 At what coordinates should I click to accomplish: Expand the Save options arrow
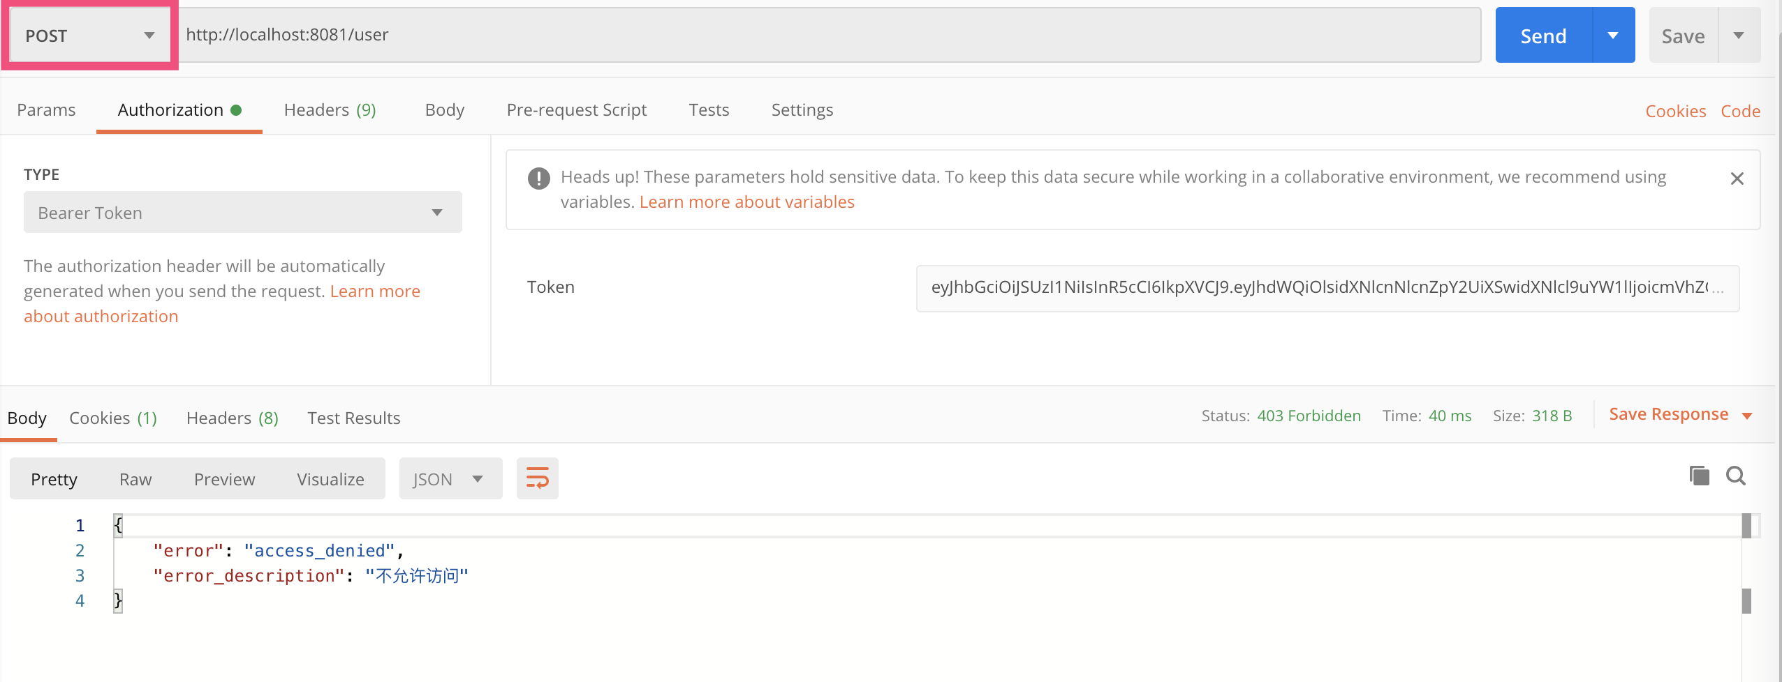(x=1739, y=36)
